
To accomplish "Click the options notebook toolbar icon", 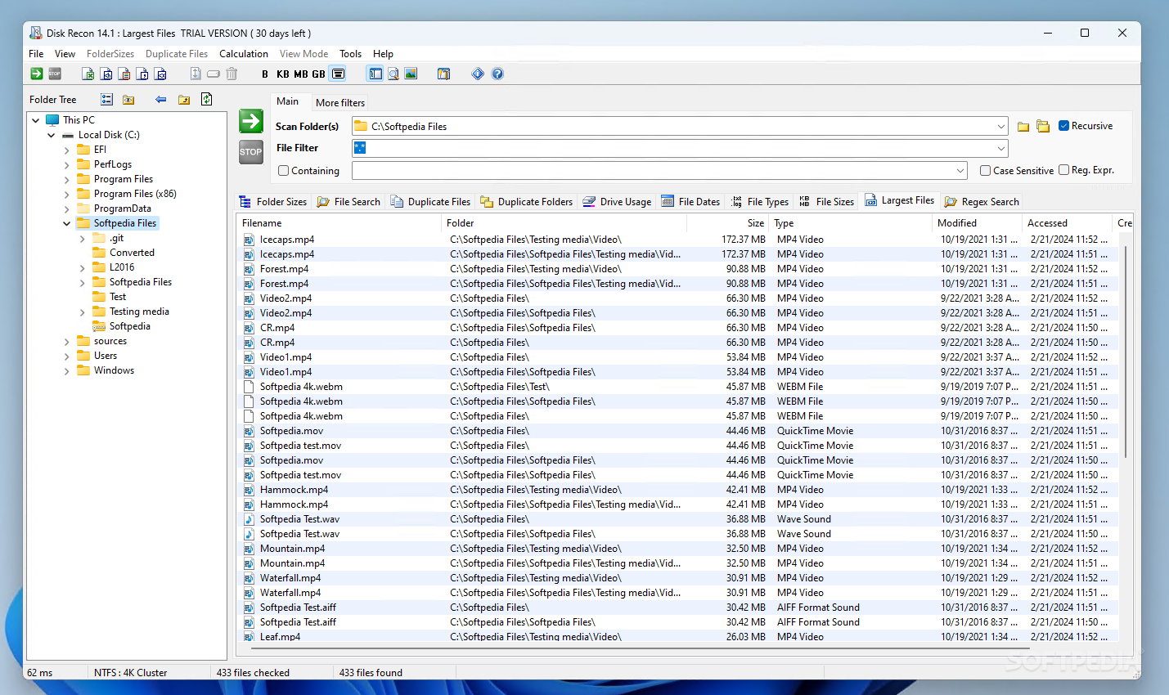I will tap(443, 74).
